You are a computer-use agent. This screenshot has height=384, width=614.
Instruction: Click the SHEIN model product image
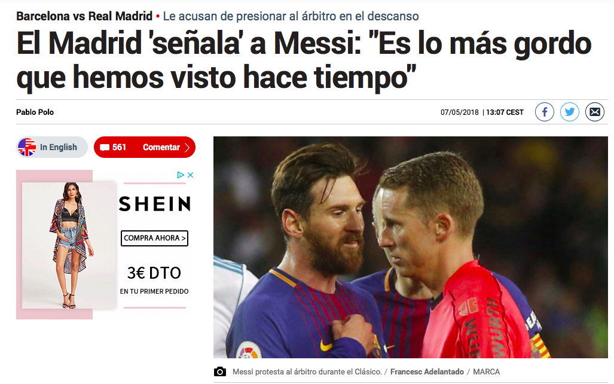(69, 245)
